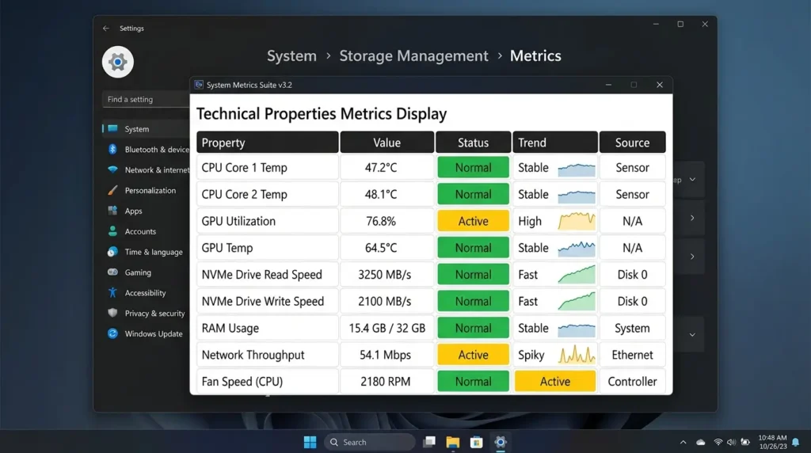Select the System monitor icon in sidebar
The height and width of the screenshot is (453, 811).
pyautogui.click(x=112, y=129)
